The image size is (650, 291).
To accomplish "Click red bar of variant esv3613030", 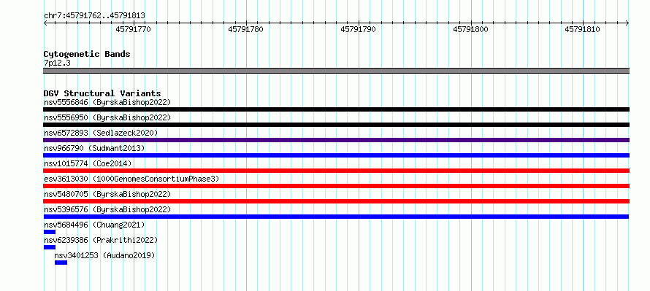I will click(x=336, y=186).
